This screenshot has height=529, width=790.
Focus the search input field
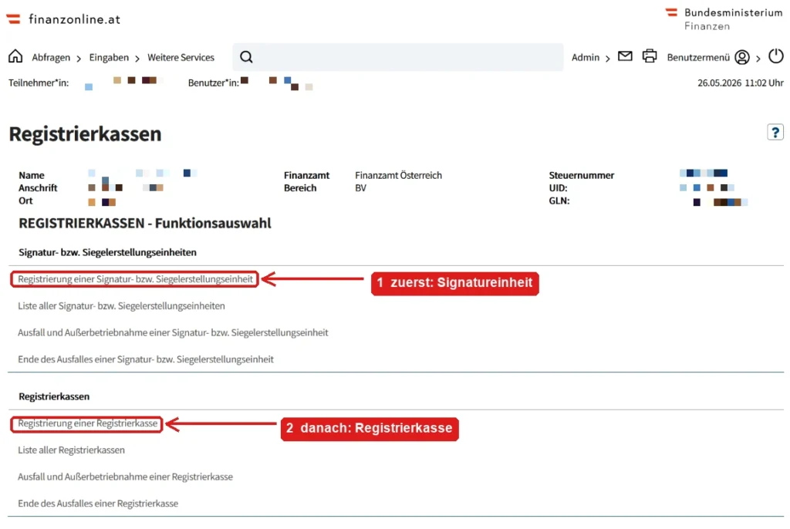398,57
